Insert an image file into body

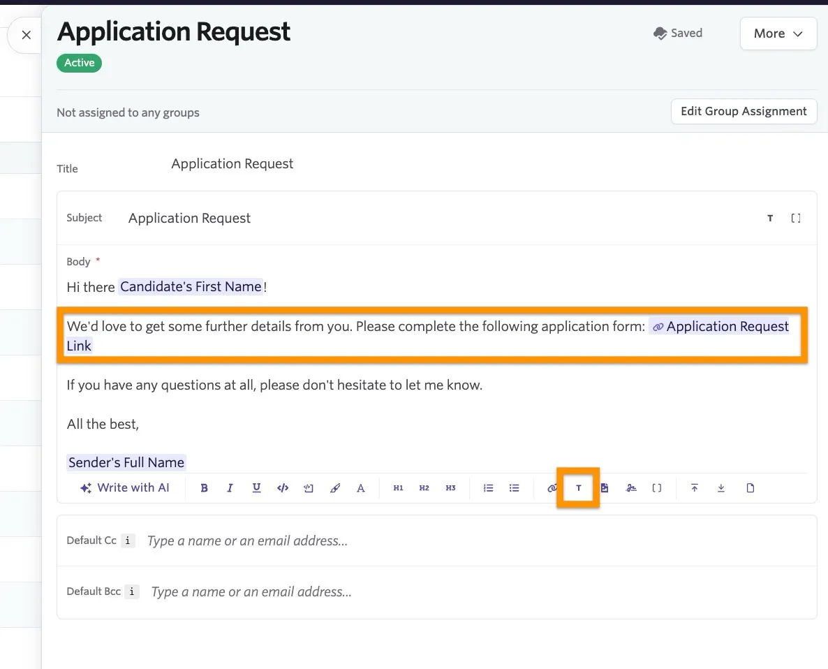pos(605,488)
